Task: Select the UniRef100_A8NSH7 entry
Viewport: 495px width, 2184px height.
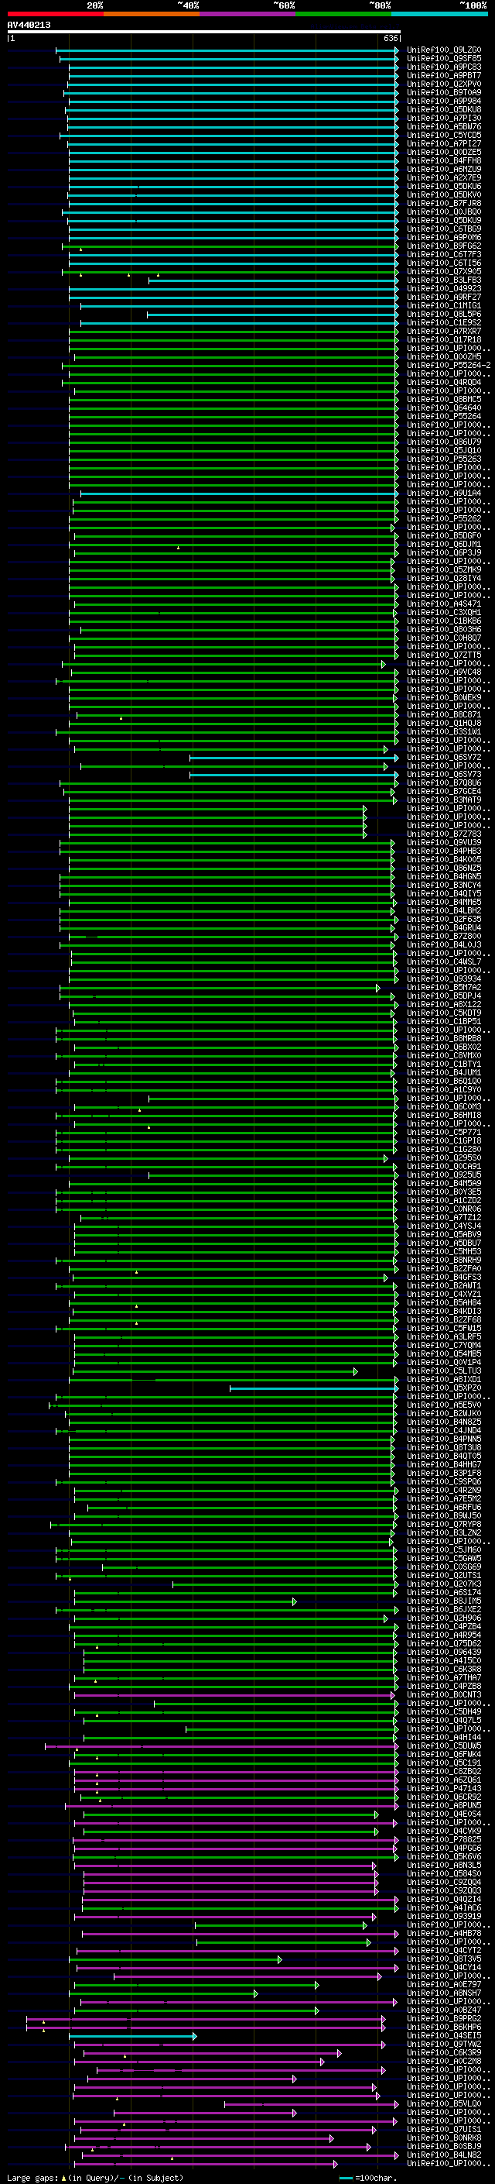Action: coord(444,1993)
